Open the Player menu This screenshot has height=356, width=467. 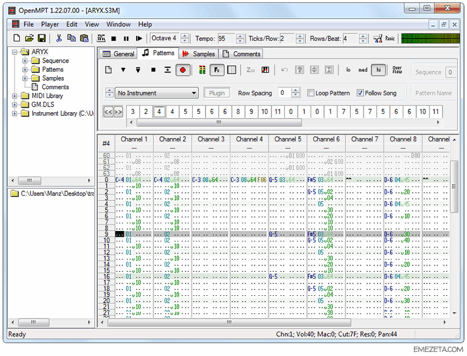coord(50,25)
